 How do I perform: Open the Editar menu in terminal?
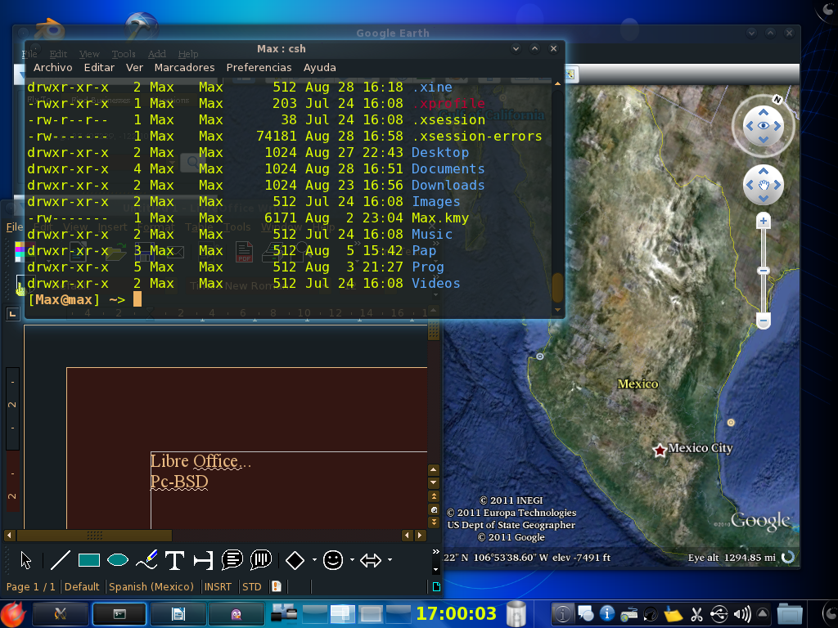pos(99,67)
